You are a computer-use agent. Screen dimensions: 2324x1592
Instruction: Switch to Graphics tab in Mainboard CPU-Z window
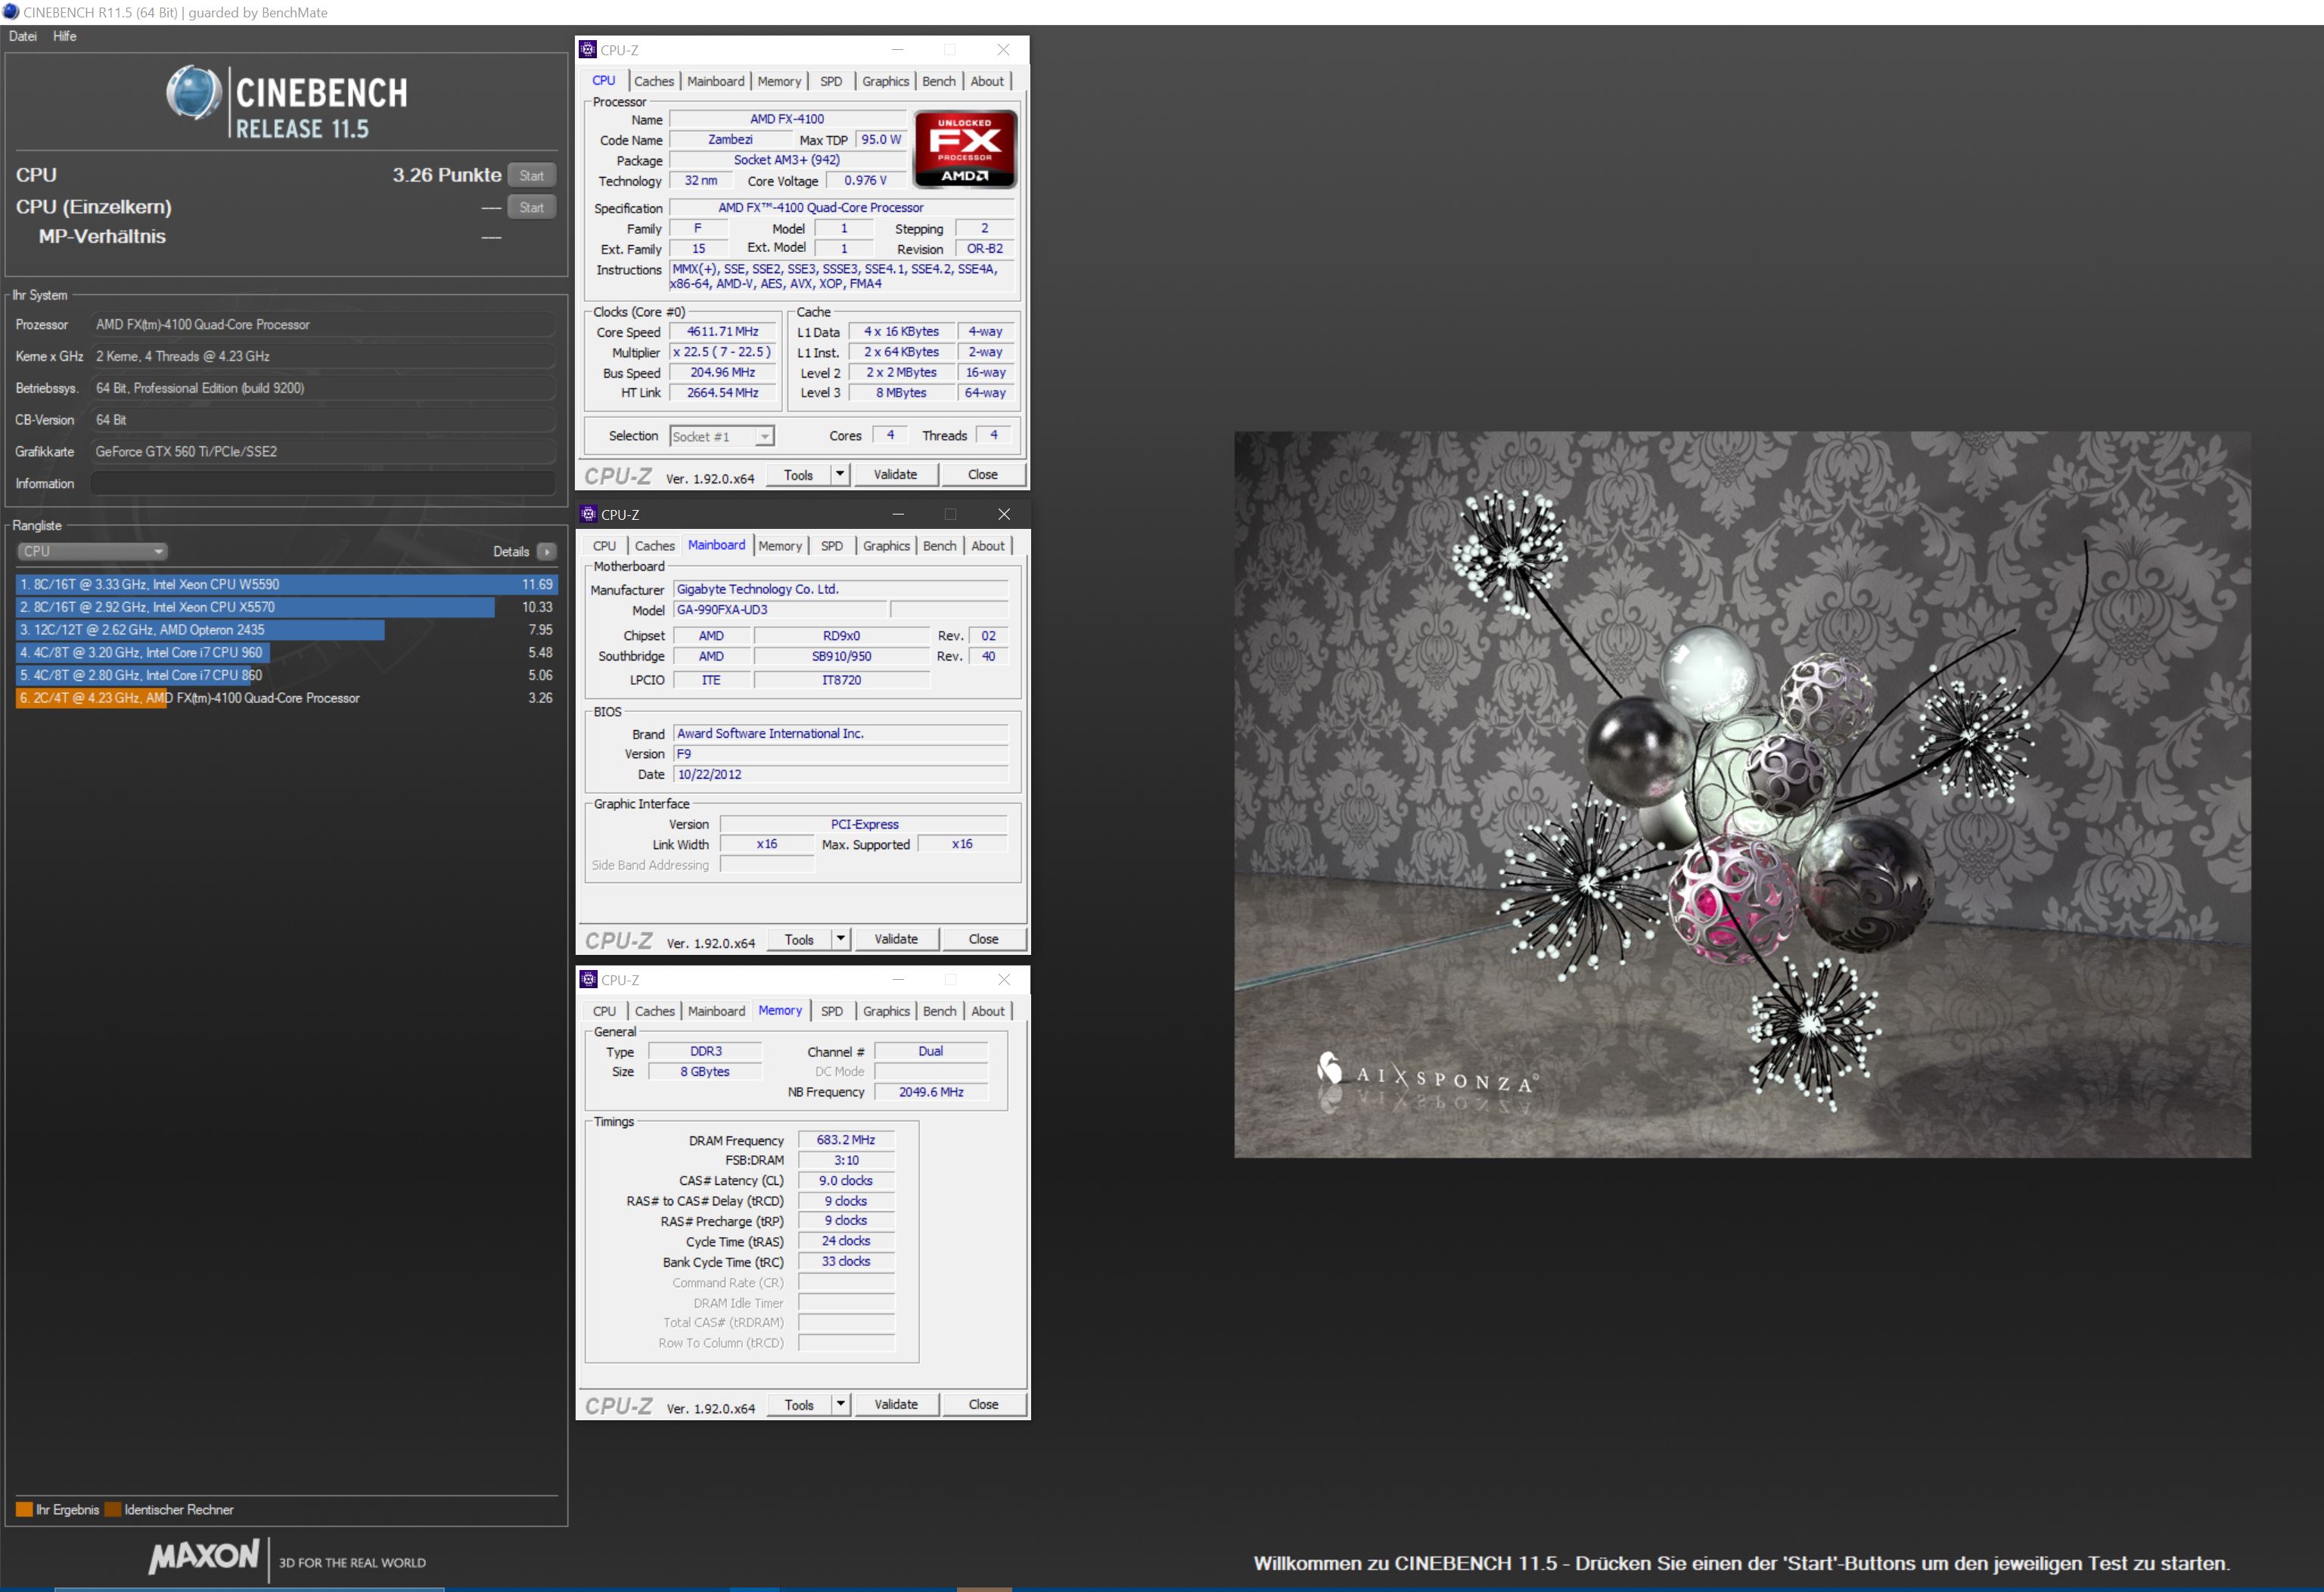pyautogui.click(x=887, y=546)
